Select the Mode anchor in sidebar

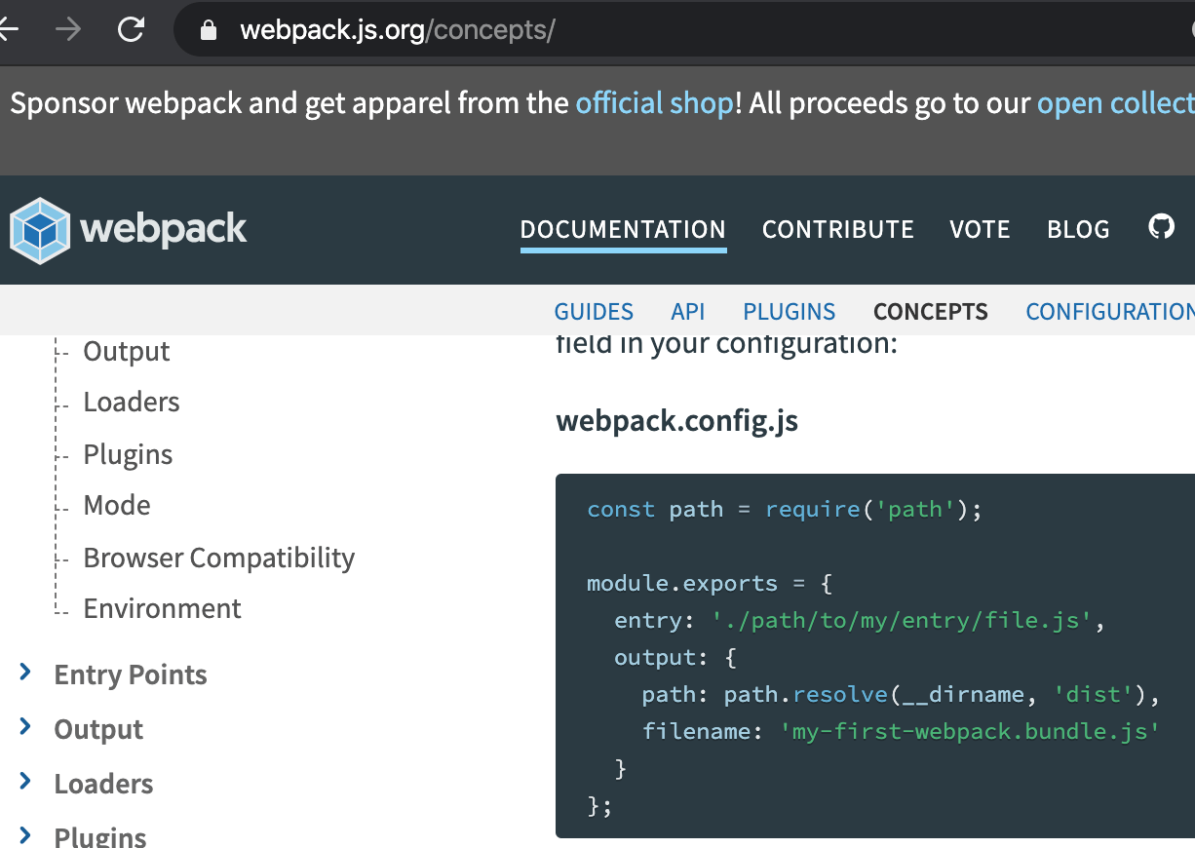click(x=117, y=505)
